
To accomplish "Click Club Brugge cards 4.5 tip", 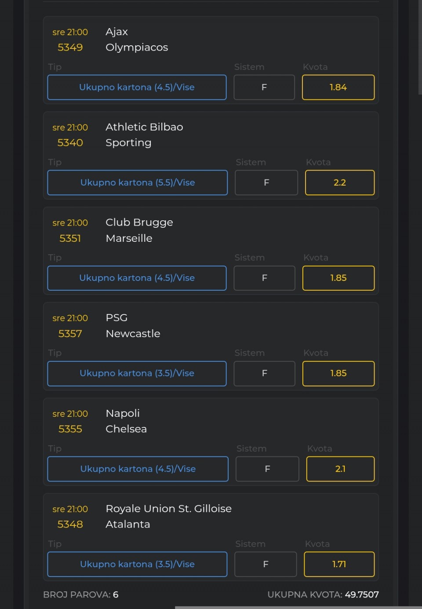I will coord(137,278).
